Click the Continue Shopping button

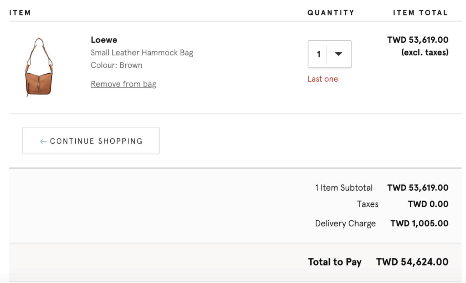[x=90, y=141]
